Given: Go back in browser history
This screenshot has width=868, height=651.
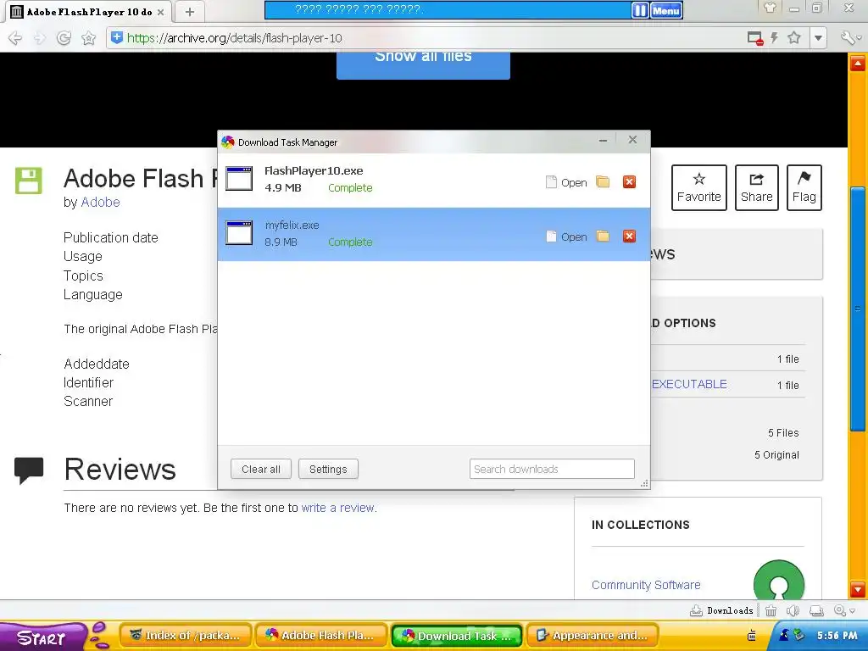Looking at the screenshot, I should point(15,37).
